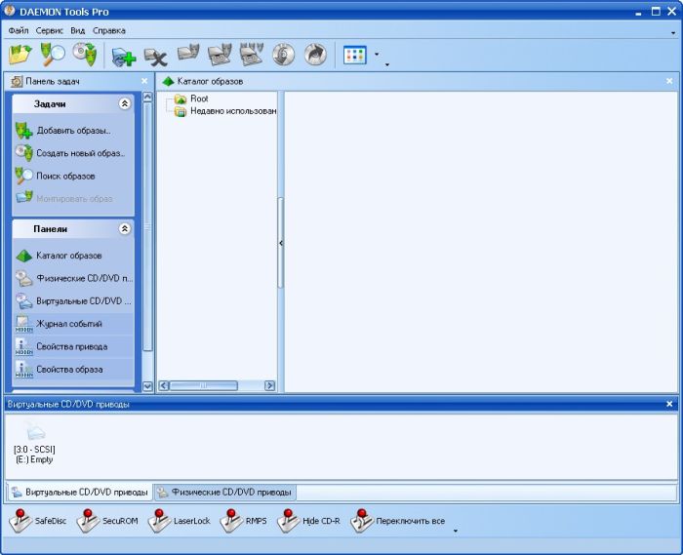This screenshot has height=555, width=683.
Task: Open the Вид menu
Action: pyautogui.click(x=77, y=31)
